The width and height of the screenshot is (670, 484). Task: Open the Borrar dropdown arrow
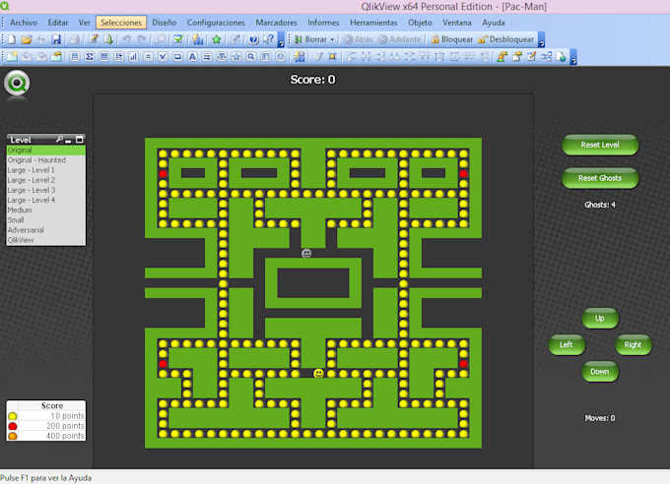332,39
